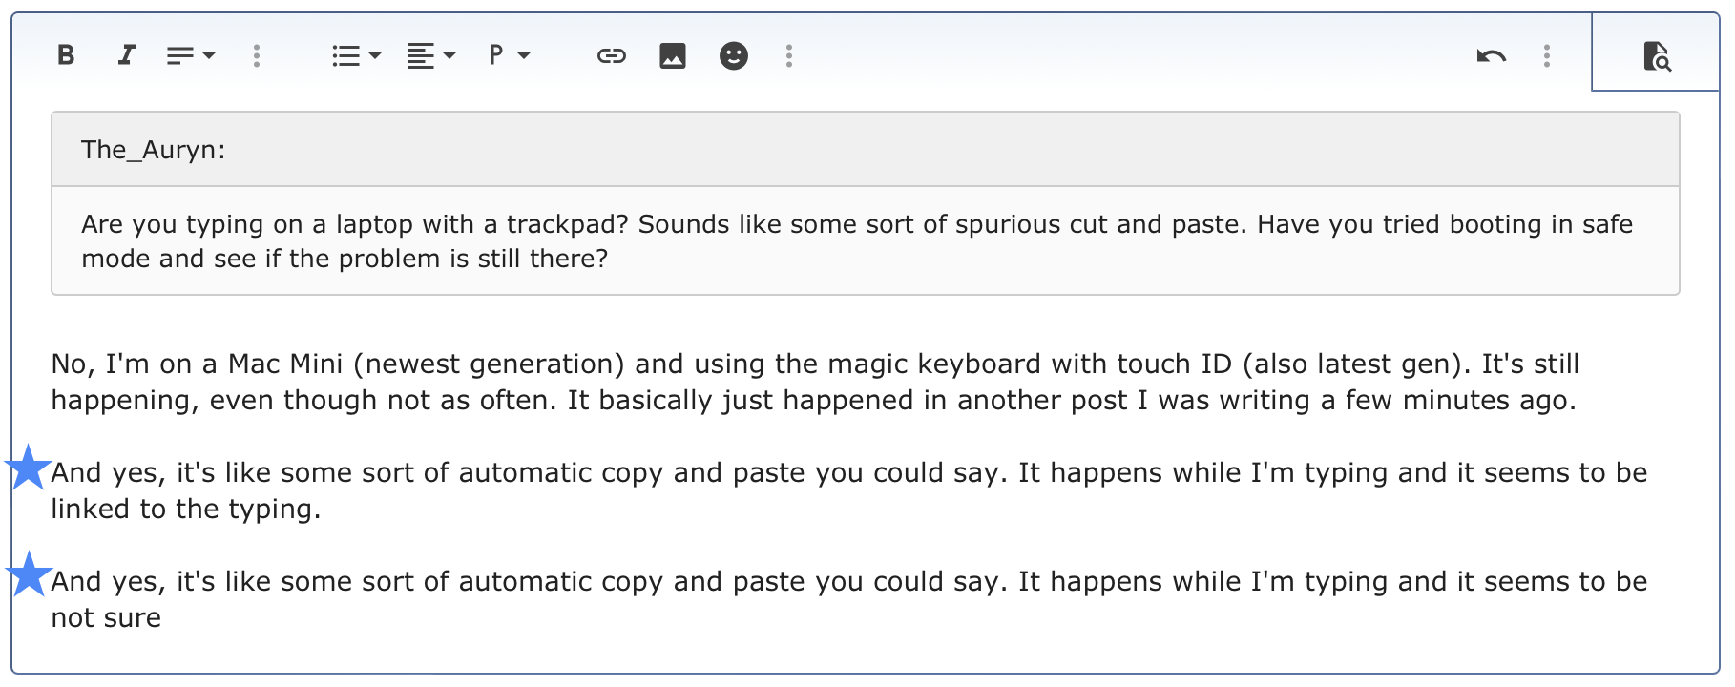Click the second blue star marker

[x=29, y=574]
